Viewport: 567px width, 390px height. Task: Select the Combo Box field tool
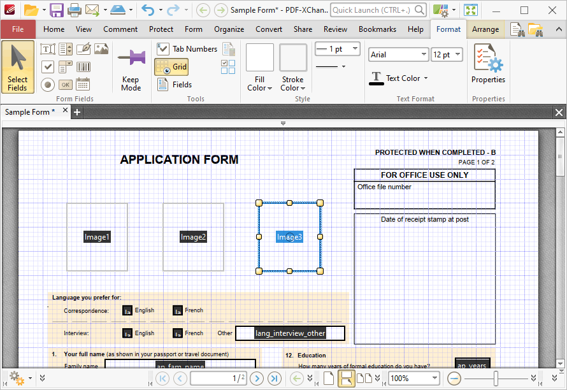click(66, 66)
